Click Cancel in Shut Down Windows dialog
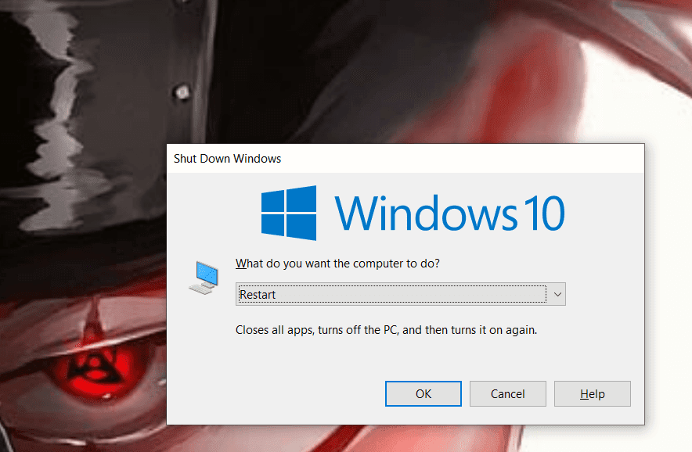Screen dimensions: 692x452 (x=507, y=394)
